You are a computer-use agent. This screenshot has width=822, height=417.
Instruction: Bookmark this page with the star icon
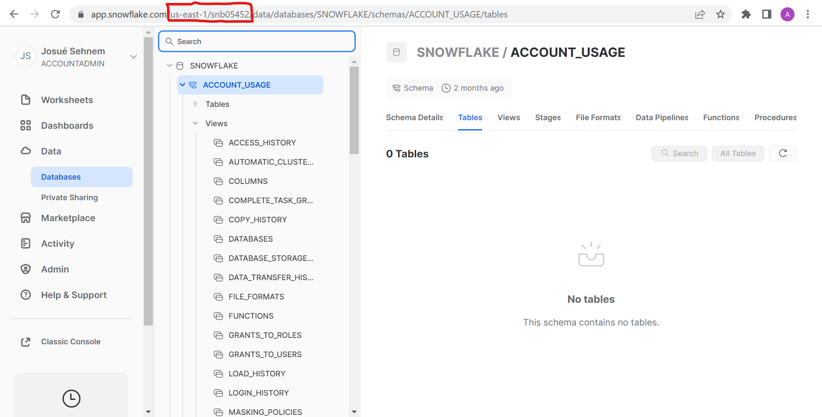tap(721, 15)
